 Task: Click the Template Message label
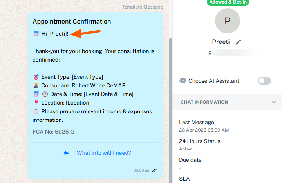coord(143,7)
